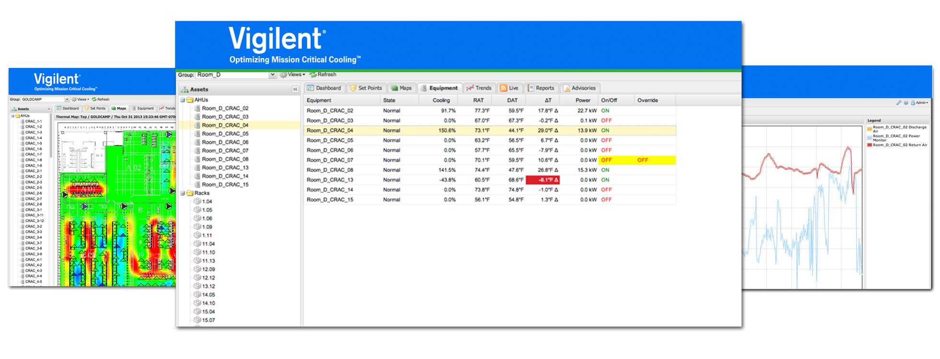Viewport: 940px width, 359px height.
Task: Click the Override column header
Action: pyautogui.click(x=655, y=101)
